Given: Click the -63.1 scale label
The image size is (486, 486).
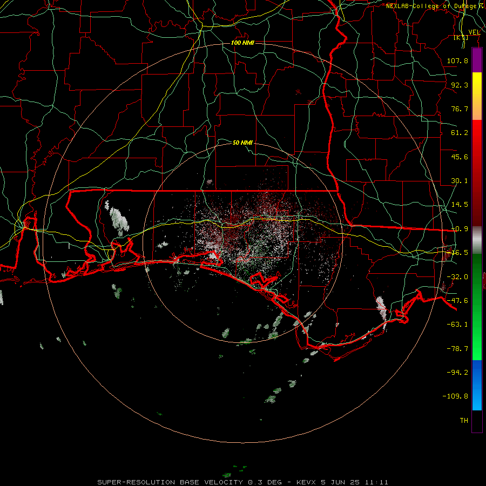Looking at the screenshot, I should click(457, 325).
